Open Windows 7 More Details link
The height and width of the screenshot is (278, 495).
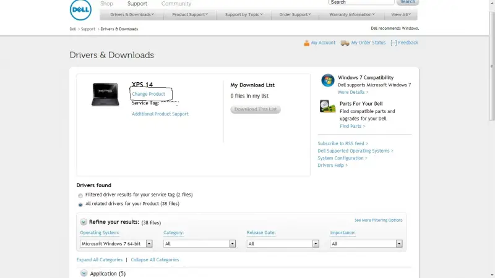tap(353, 92)
